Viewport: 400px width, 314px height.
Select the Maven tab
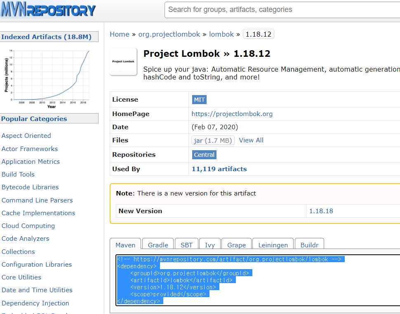click(x=125, y=245)
